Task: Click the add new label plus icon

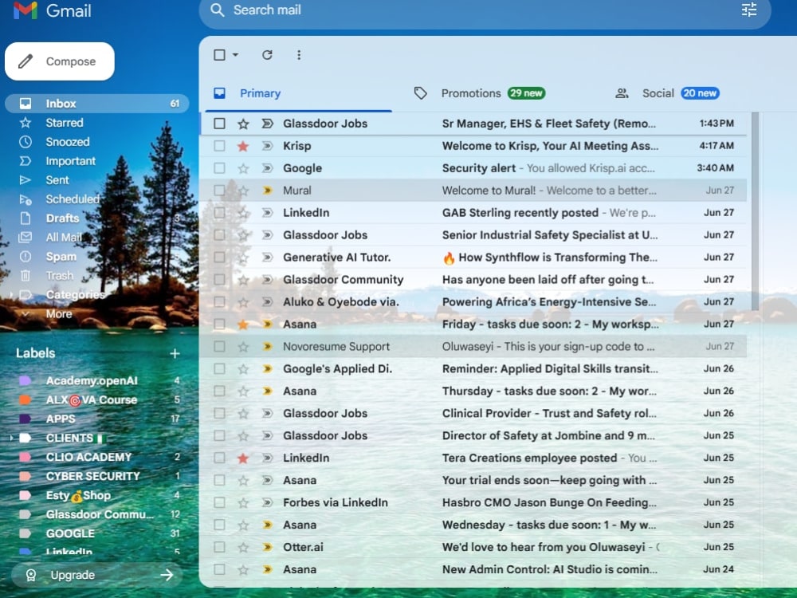Action: pos(175,353)
